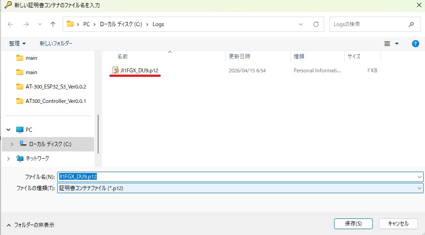Click the back navigation arrow
Viewport: 425px width, 235px height.
coord(11,24)
